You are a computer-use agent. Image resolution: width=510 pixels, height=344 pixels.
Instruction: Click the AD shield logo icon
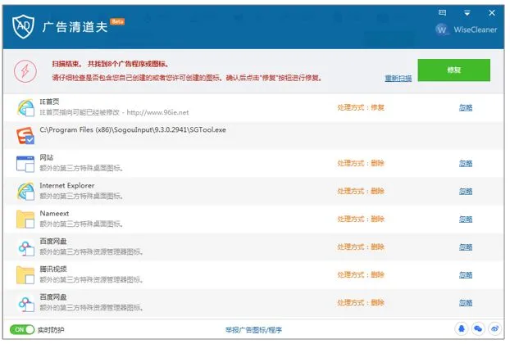[x=23, y=26]
